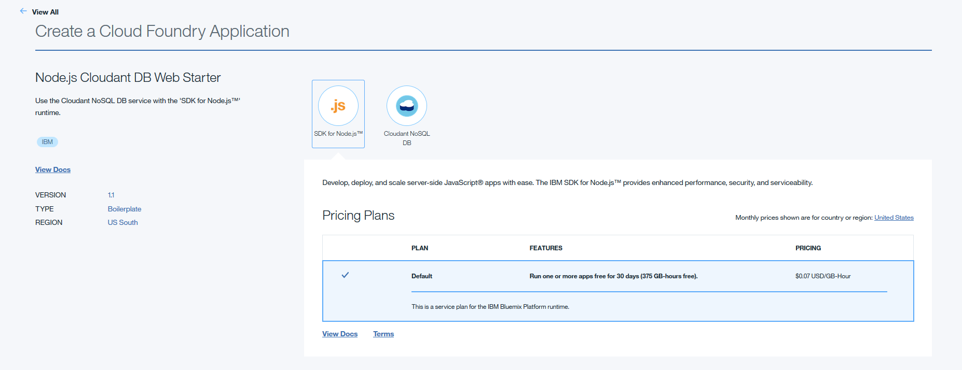Go back via View All link

click(x=45, y=12)
